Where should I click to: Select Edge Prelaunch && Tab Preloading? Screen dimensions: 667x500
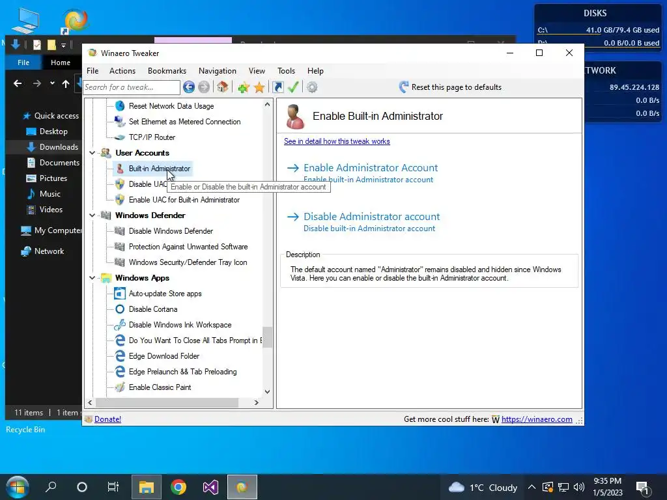click(x=182, y=372)
